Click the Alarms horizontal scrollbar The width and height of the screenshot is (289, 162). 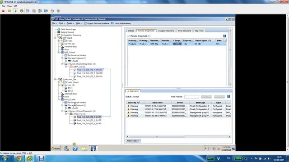(178, 136)
